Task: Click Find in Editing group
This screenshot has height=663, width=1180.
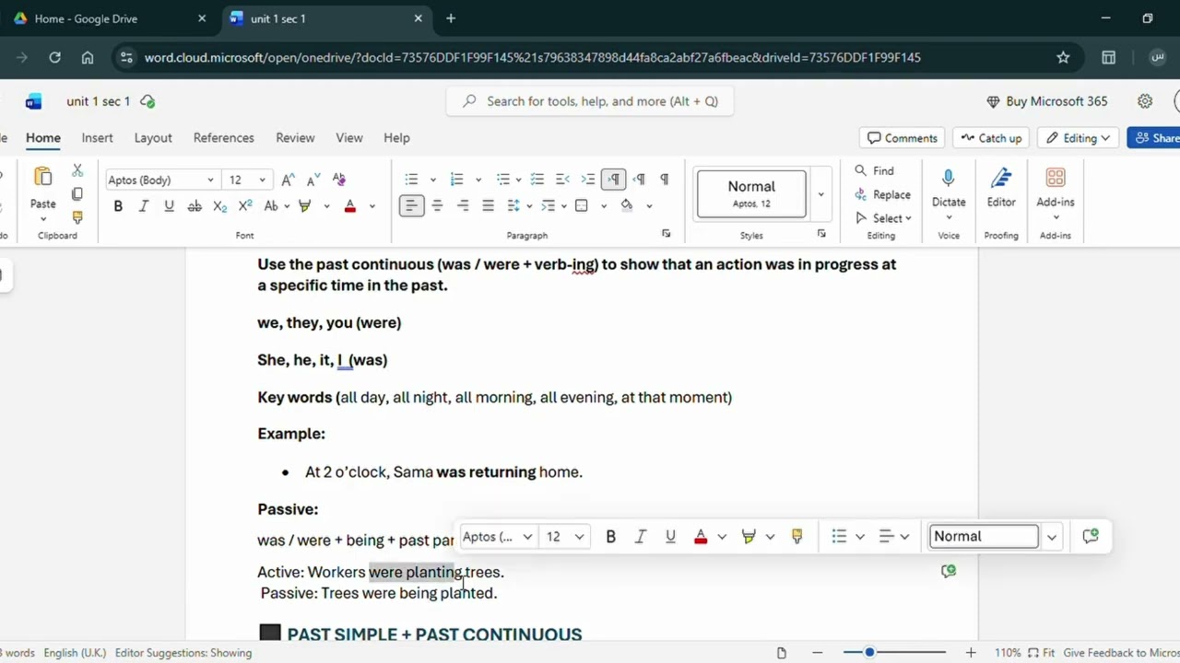Action: click(874, 170)
